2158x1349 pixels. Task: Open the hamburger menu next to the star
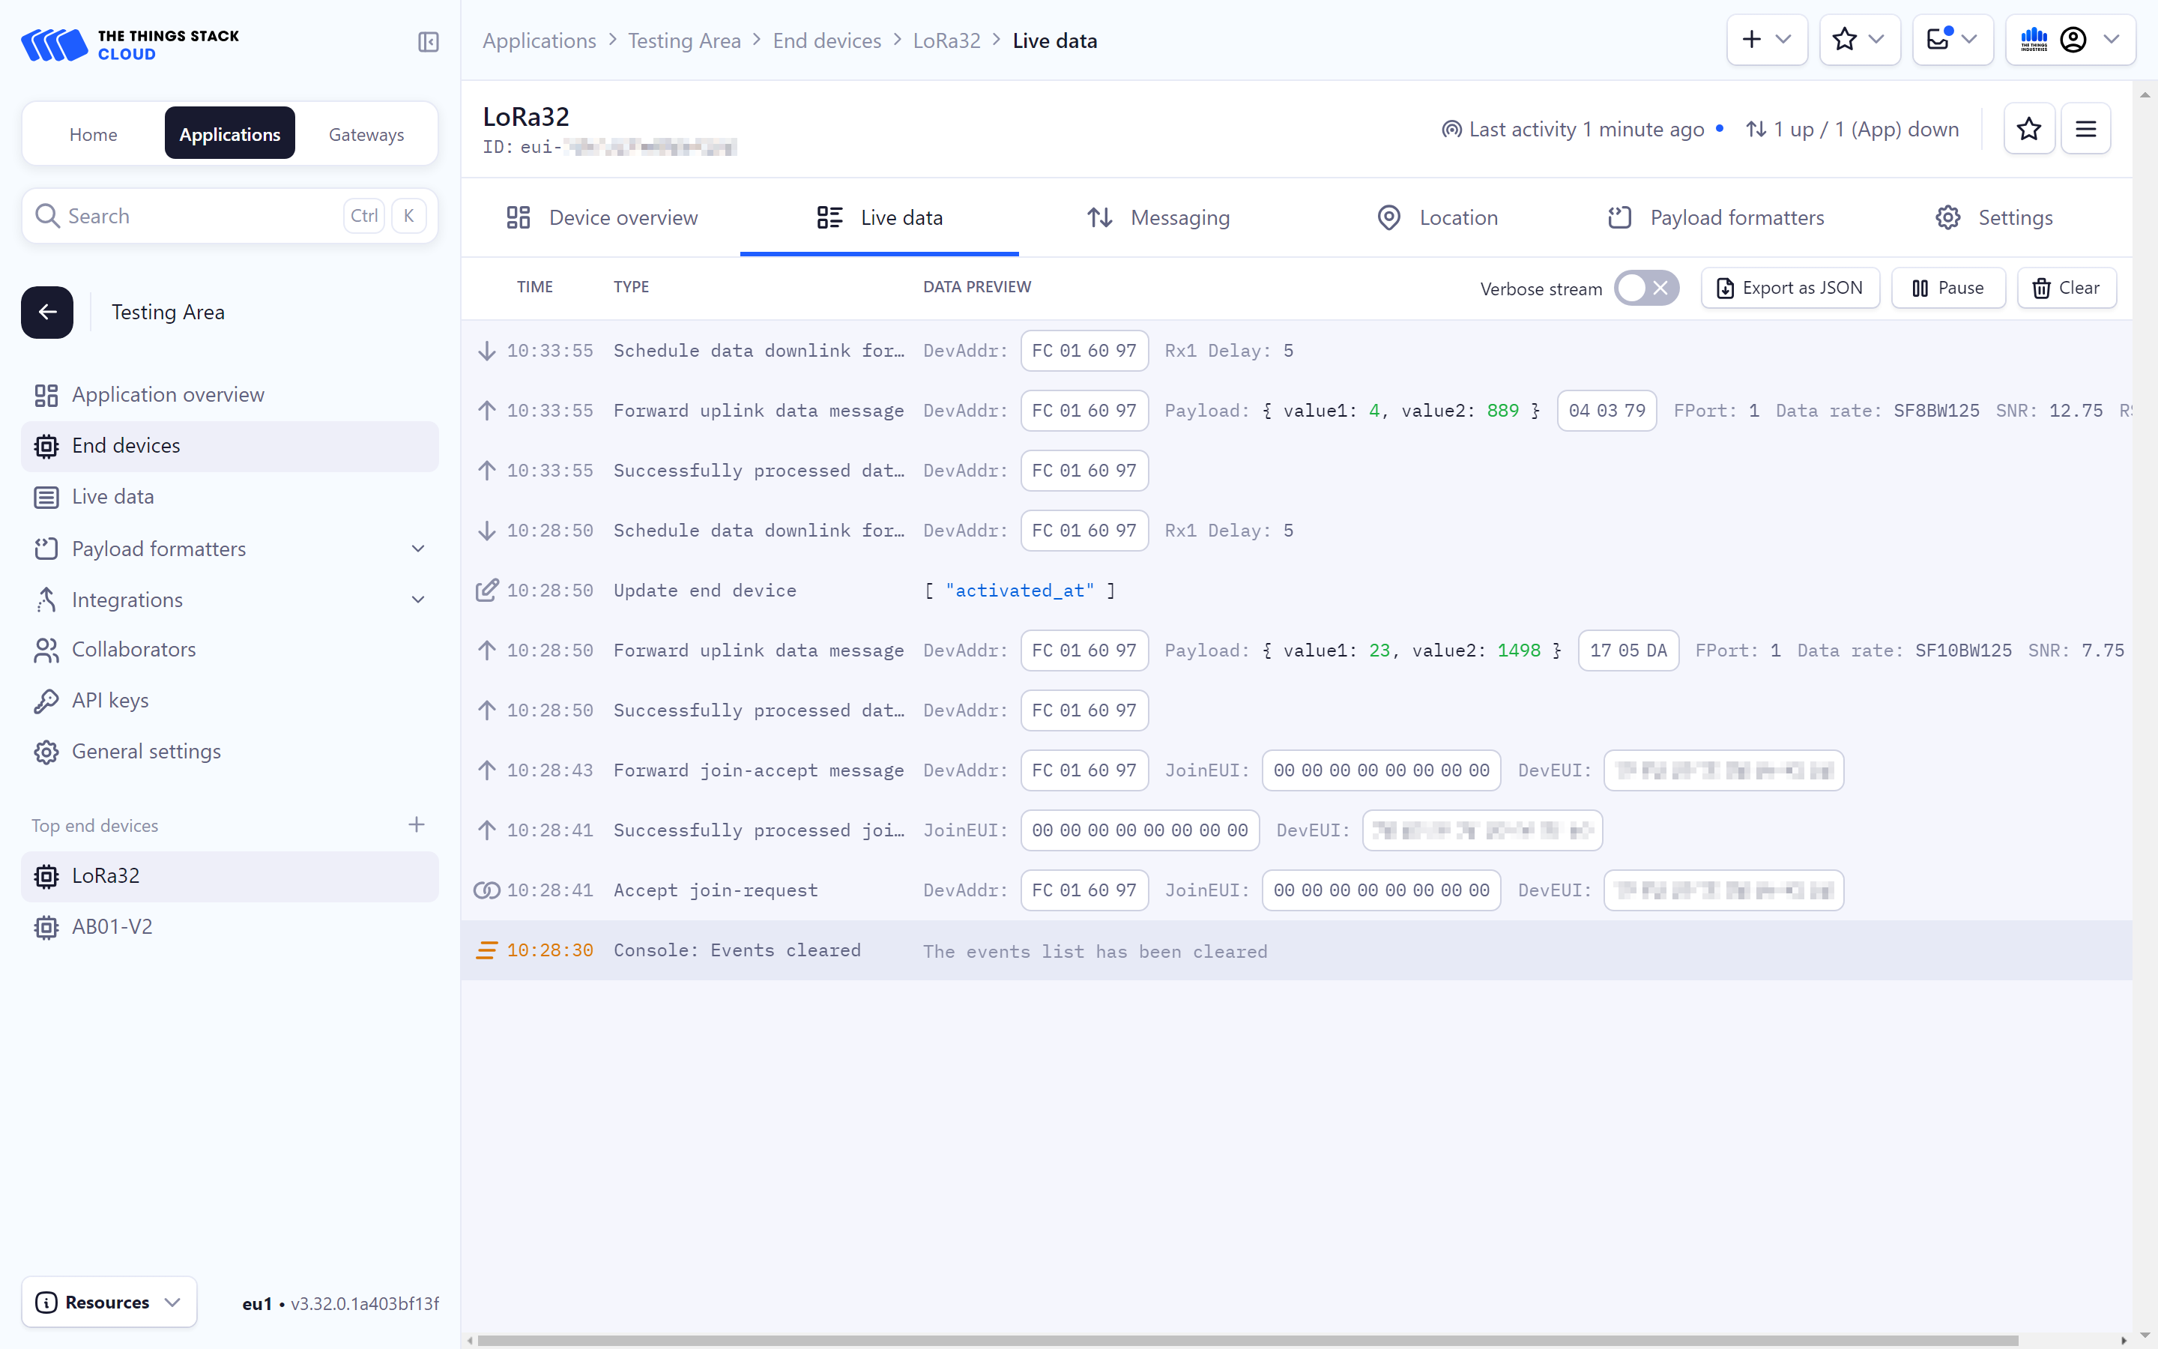pos(2086,128)
